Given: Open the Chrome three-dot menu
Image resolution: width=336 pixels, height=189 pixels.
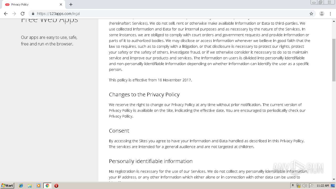Looking at the screenshot, I should click(330, 14).
